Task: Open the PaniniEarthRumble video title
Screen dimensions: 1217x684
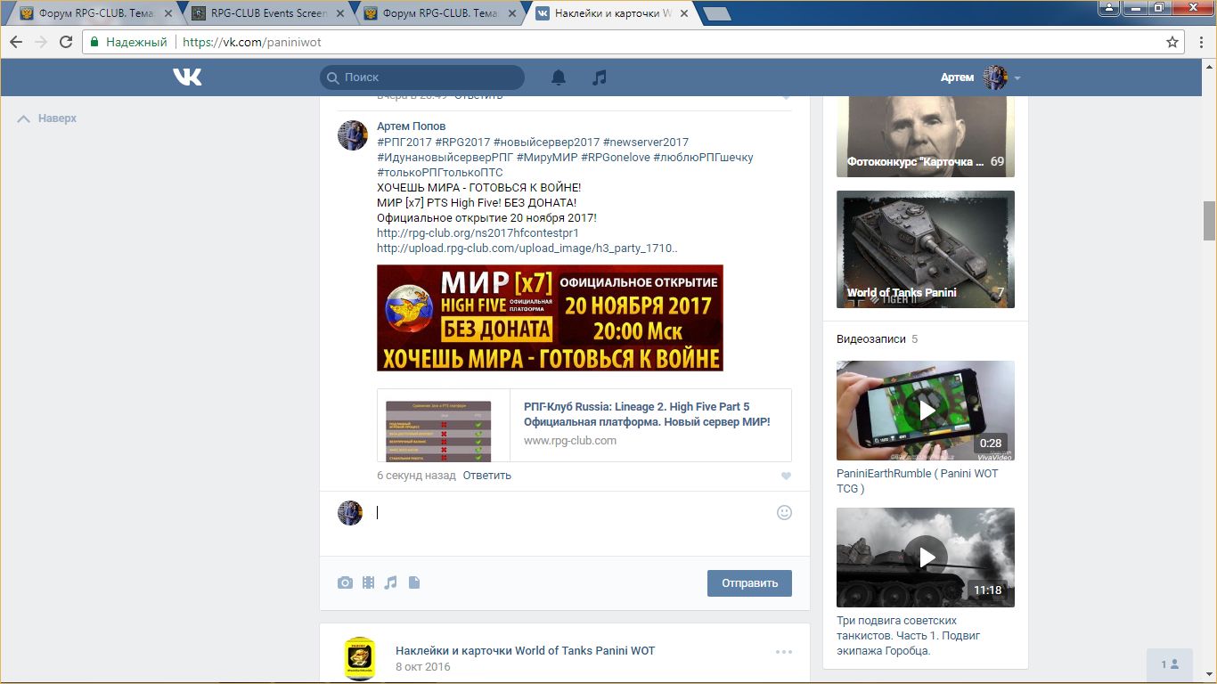Action: [918, 481]
